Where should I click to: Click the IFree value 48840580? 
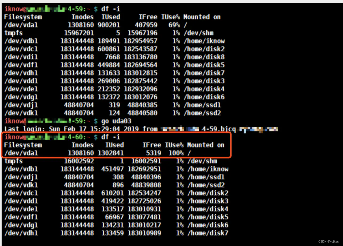tap(142, 113)
